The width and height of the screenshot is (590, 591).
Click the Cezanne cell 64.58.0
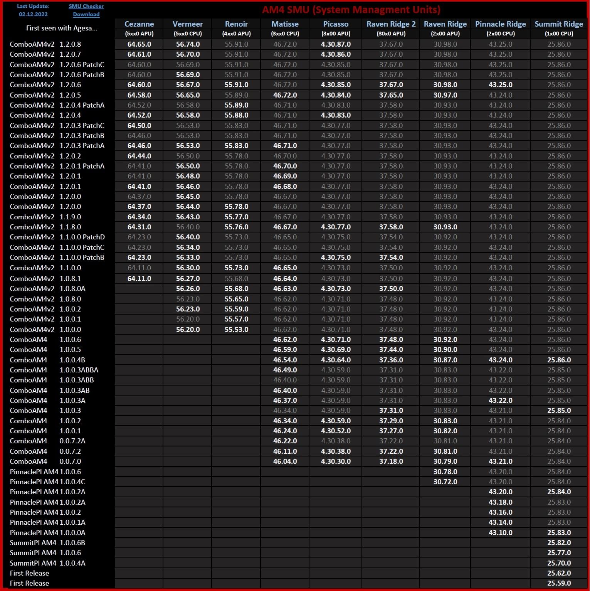139,95
